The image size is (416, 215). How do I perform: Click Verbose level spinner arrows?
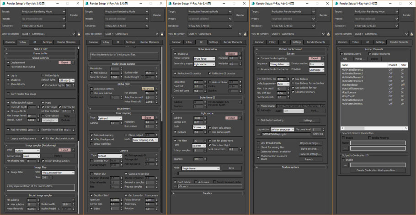324,130
